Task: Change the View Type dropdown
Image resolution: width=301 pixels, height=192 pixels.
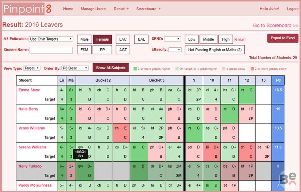Action: (x=32, y=68)
